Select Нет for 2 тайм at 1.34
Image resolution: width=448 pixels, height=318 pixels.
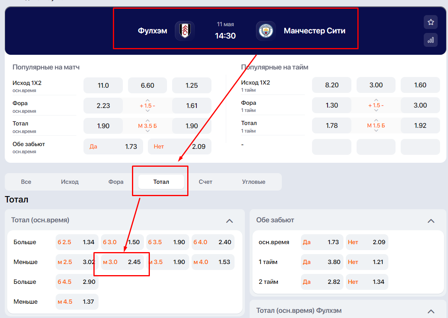tap(367, 282)
